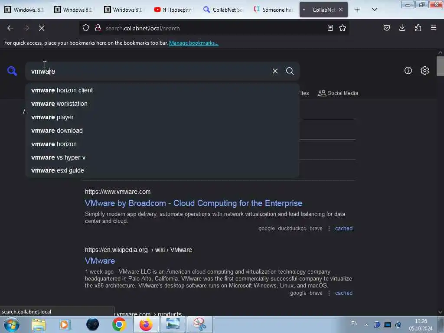Image resolution: width=444 pixels, height=333 pixels.
Task: Choose suggestion vmware horizon client
Action: pyautogui.click(x=162, y=90)
